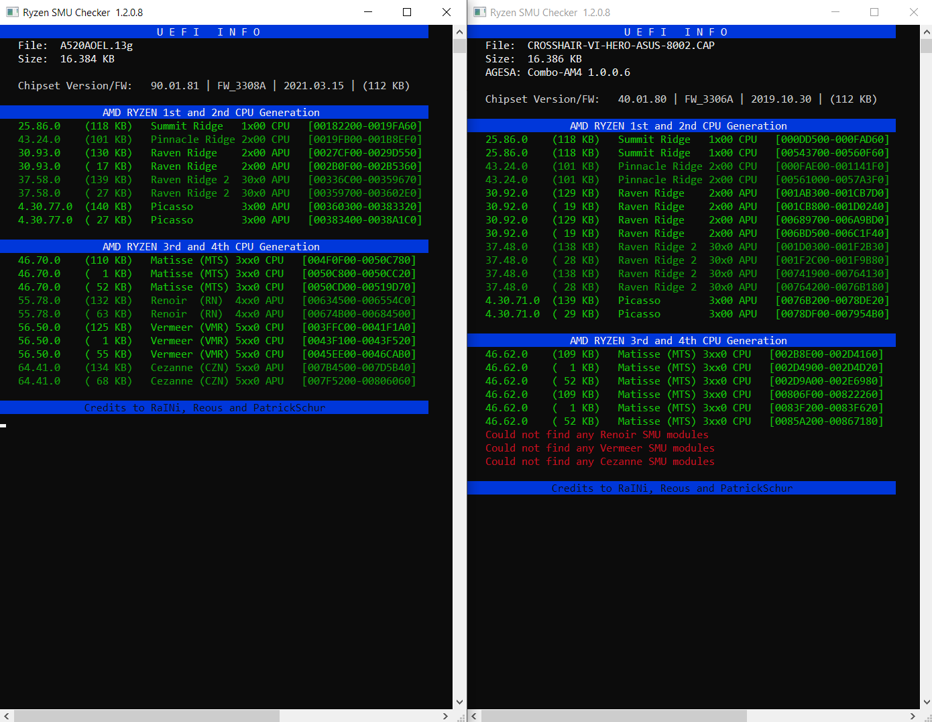Click the left window's vertical scrollbar thumb
932x722 pixels.
(459, 46)
